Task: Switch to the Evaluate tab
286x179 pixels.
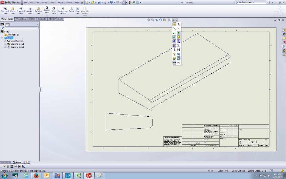Action: [x=42, y=19]
